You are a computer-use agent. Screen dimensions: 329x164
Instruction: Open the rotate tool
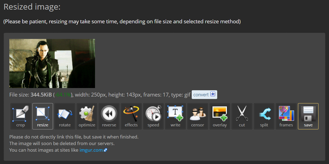(65, 116)
